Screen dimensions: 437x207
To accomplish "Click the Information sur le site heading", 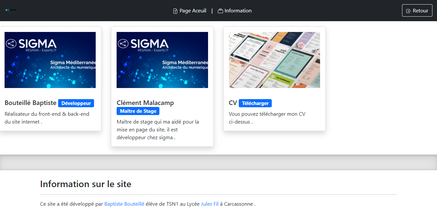I will coord(86,184).
